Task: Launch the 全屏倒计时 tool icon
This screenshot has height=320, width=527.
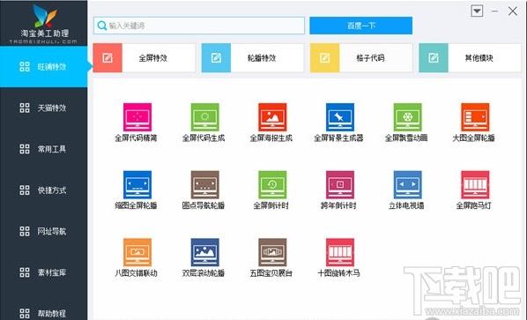Action: 272,184
